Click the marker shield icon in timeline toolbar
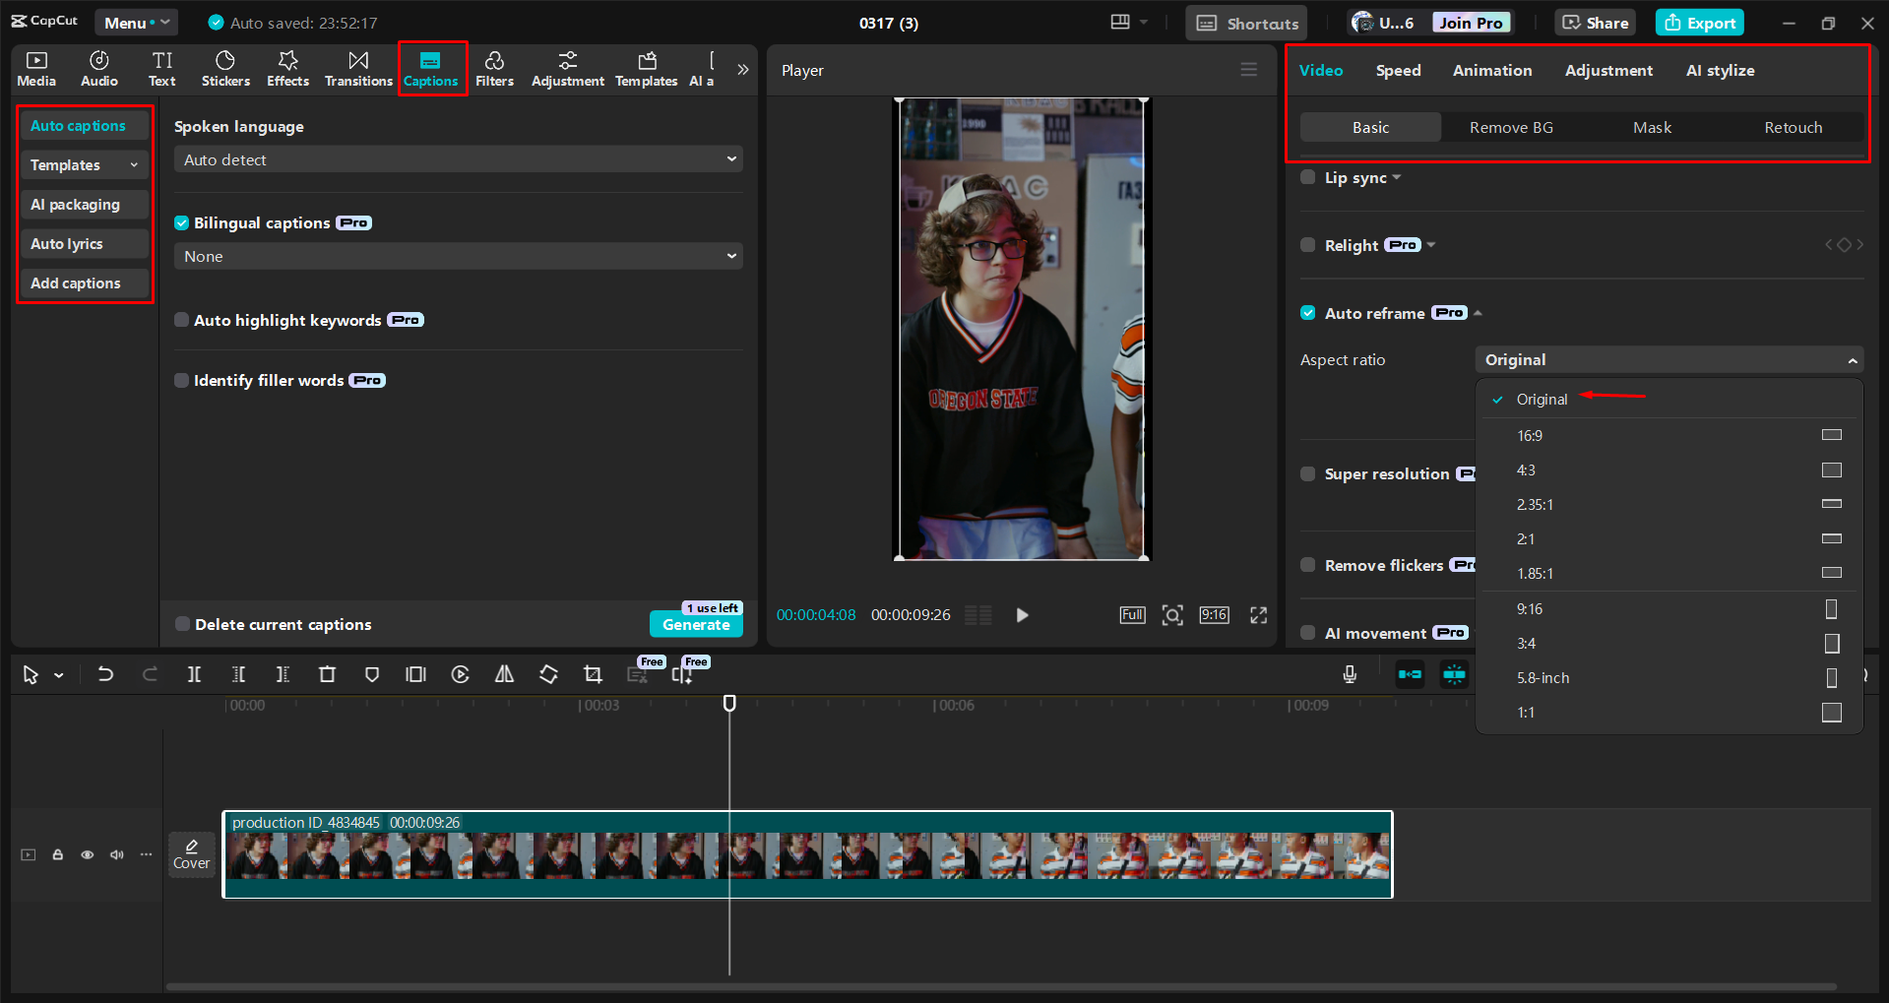The image size is (1889, 1003). pos(371,674)
